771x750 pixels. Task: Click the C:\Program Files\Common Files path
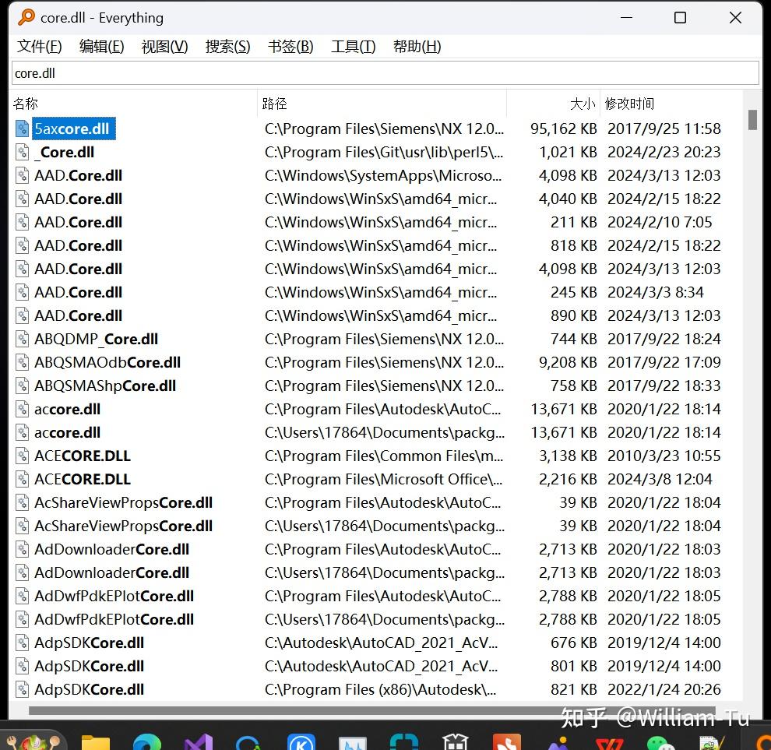pos(383,456)
